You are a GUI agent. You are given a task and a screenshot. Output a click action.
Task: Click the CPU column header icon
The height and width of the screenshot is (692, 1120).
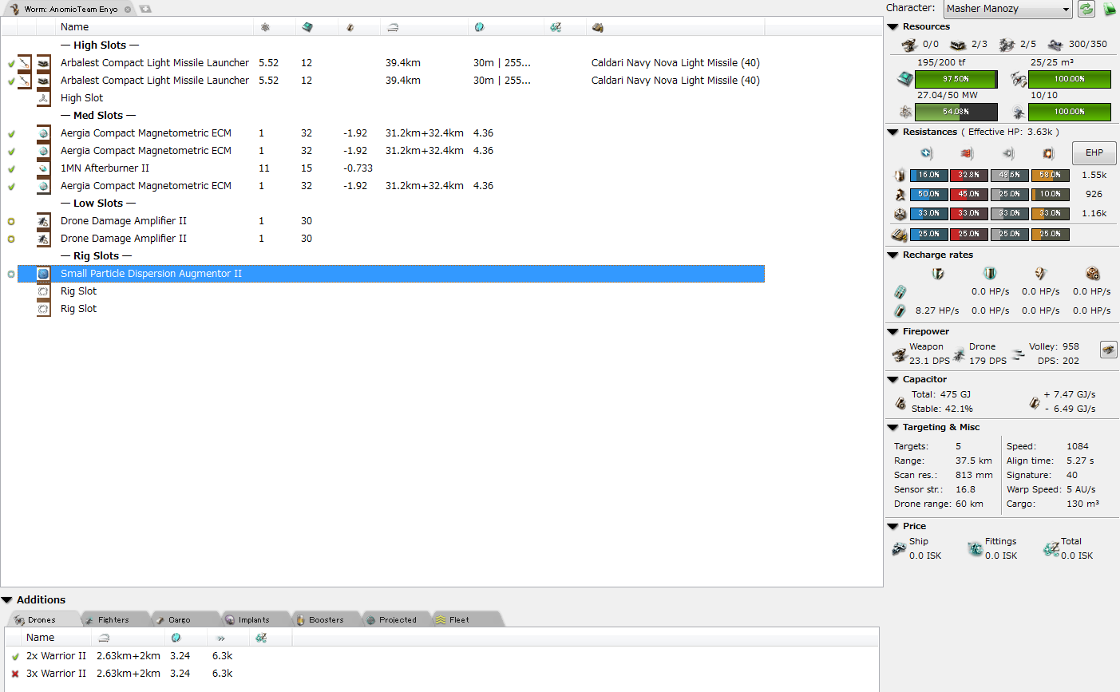click(307, 27)
